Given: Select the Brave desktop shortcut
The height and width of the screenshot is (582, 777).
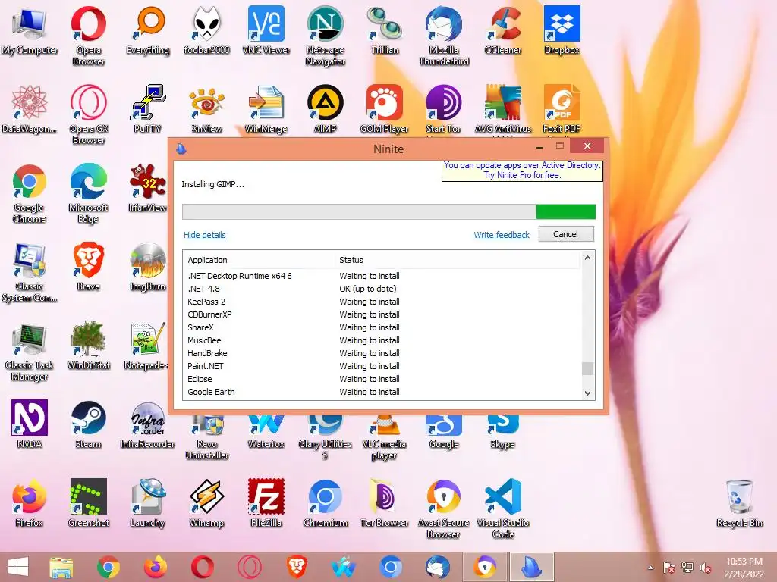Looking at the screenshot, I should [88, 266].
